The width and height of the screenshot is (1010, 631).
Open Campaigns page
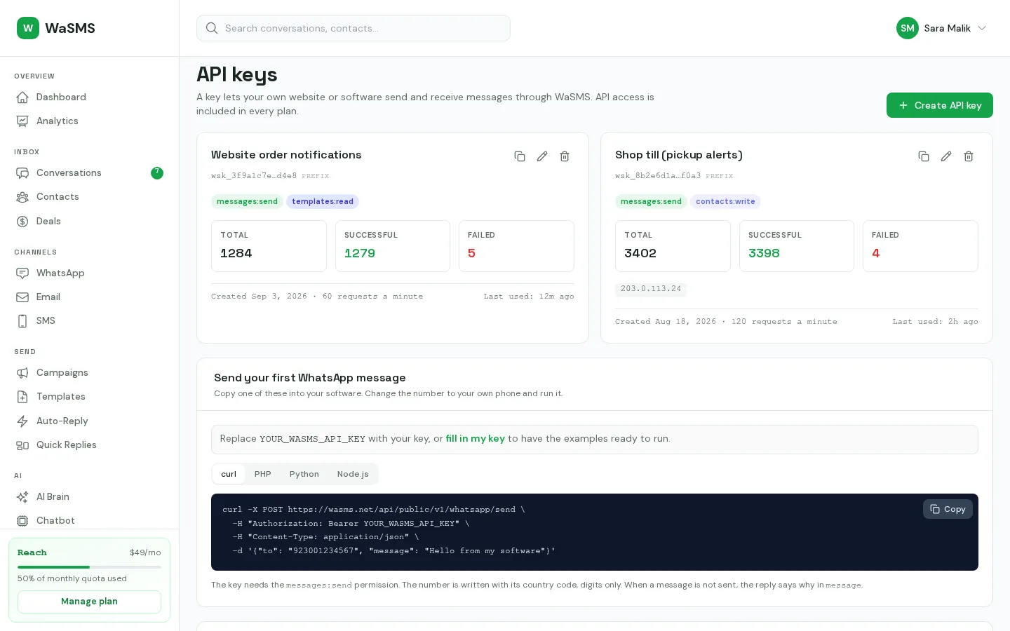pos(89,372)
